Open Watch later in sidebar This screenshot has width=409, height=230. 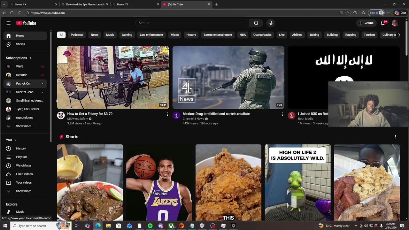tap(26, 165)
